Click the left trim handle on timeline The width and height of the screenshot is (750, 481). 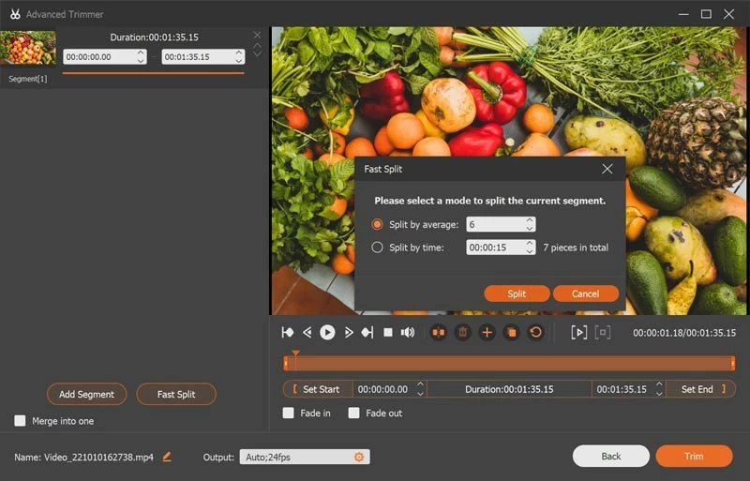(x=286, y=363)
